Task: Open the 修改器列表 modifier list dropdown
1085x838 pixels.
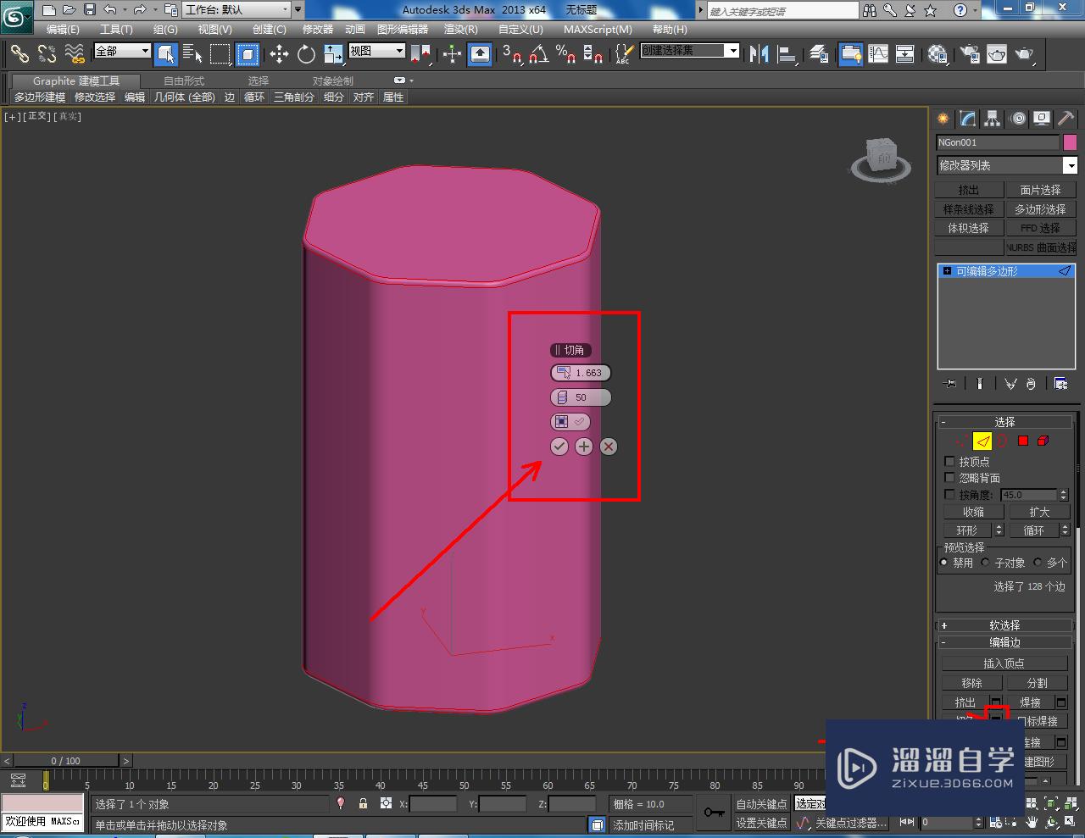Action: pos(1006,165)
